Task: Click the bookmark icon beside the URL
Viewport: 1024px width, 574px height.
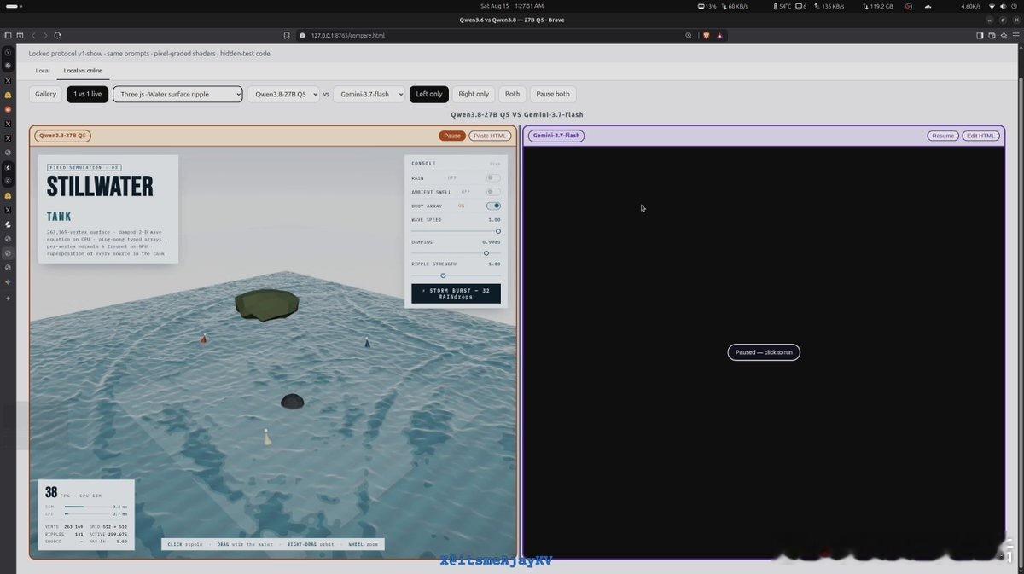Action: click(288, 36)
